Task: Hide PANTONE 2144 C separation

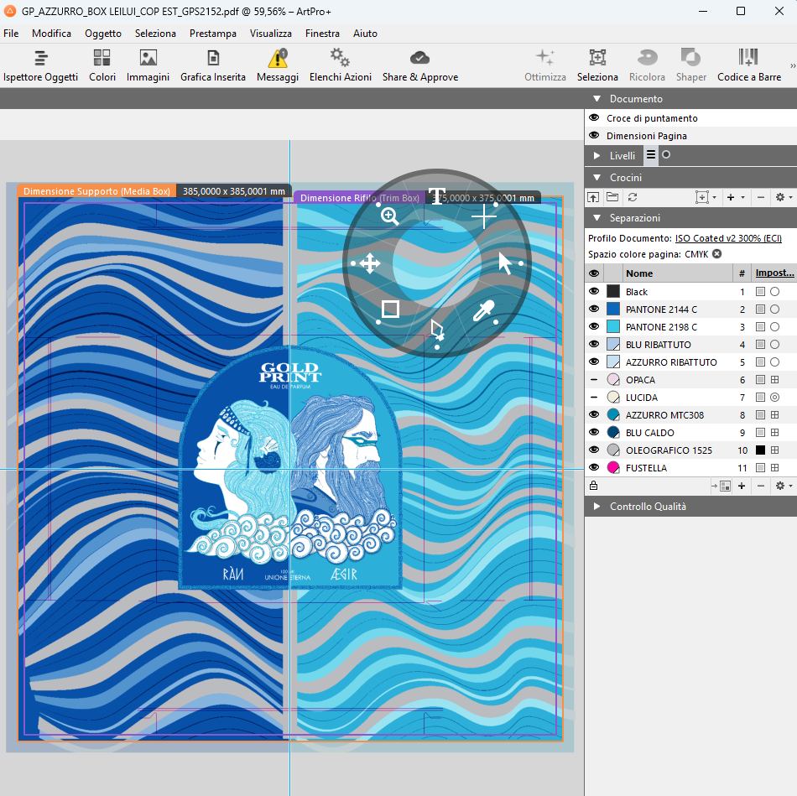Action: (594, 309)
